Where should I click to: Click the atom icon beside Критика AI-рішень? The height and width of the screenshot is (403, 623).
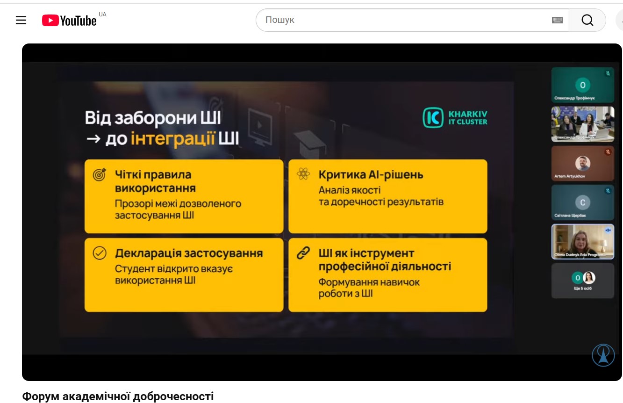click(x=303, y=175)
